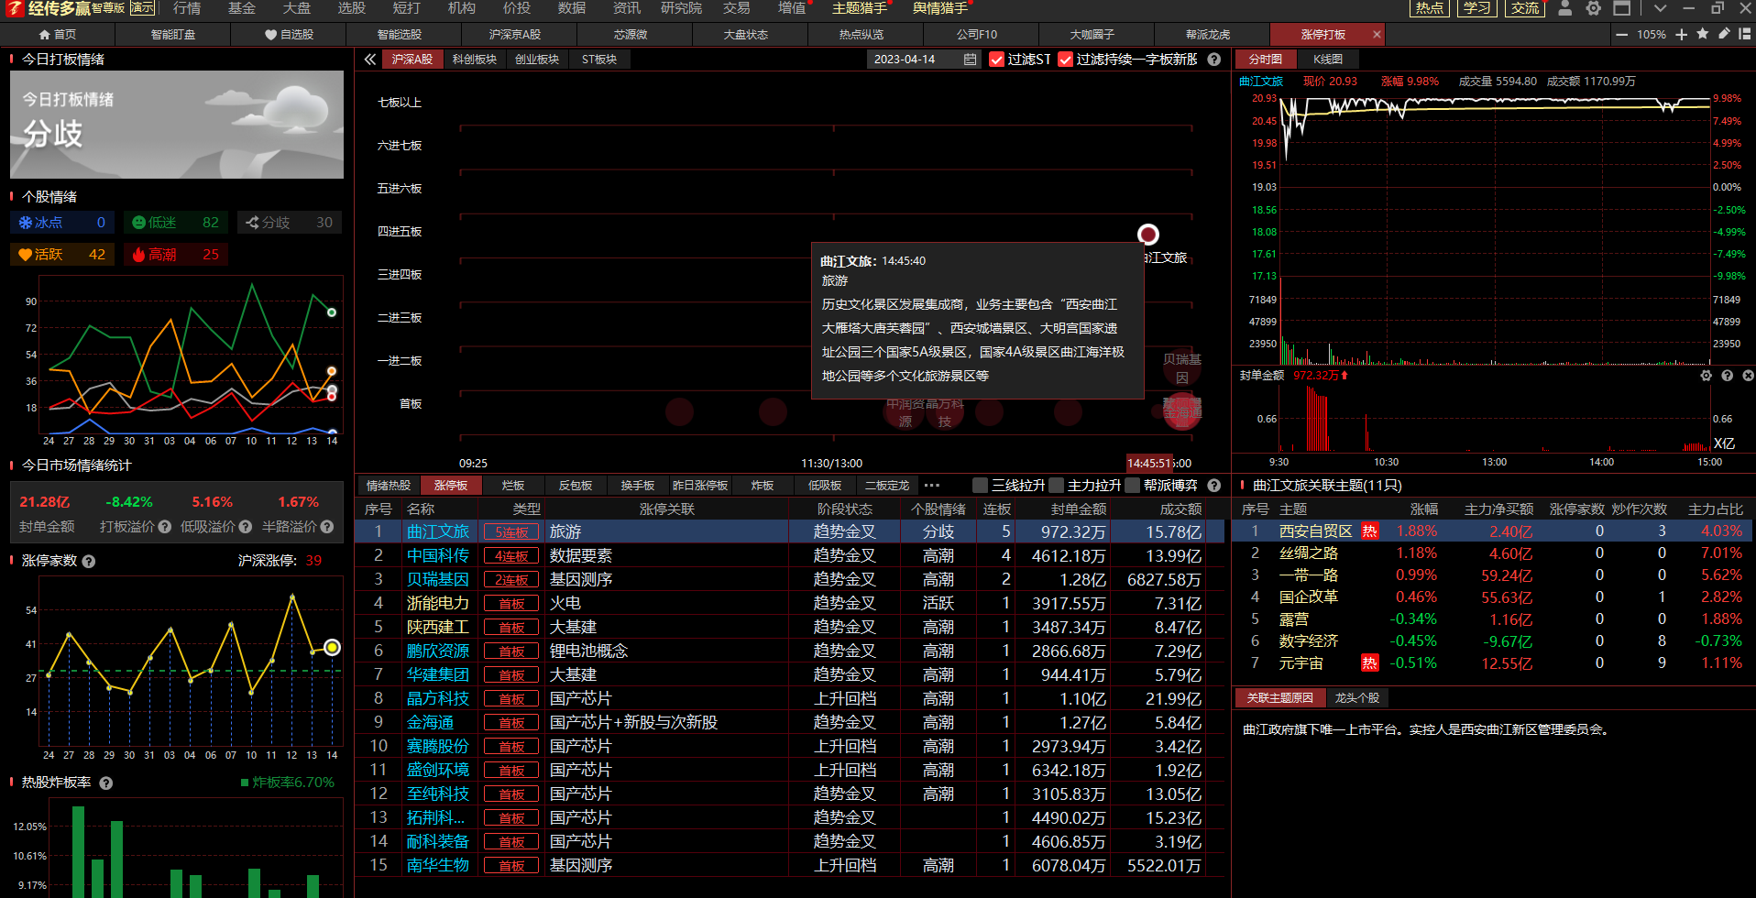Add page to favorites star icon

(1703, 34)
